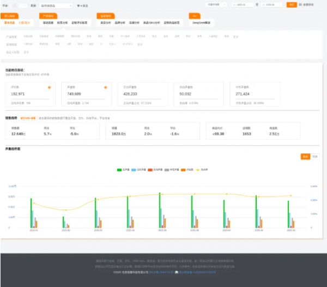327x287 pixels.
Task: Toggle the gray 中性声量 legend series
Action: click(x=166, y=169)
